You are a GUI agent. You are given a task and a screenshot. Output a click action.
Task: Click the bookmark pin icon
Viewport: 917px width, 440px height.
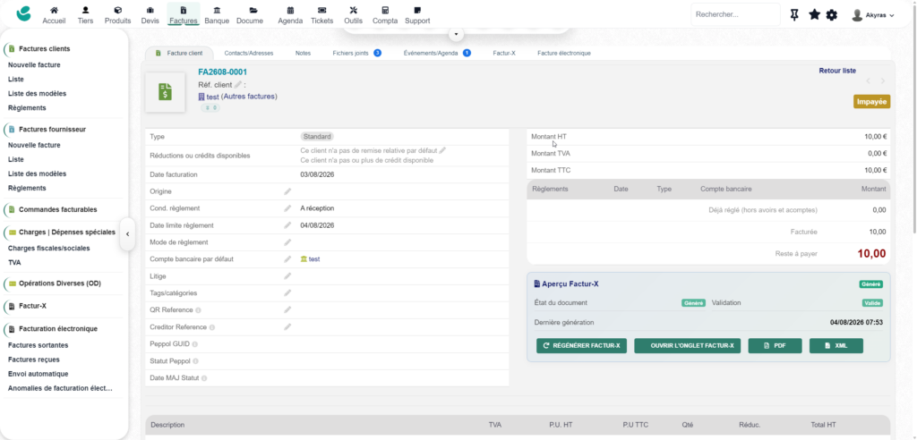[x=794, y=14]
